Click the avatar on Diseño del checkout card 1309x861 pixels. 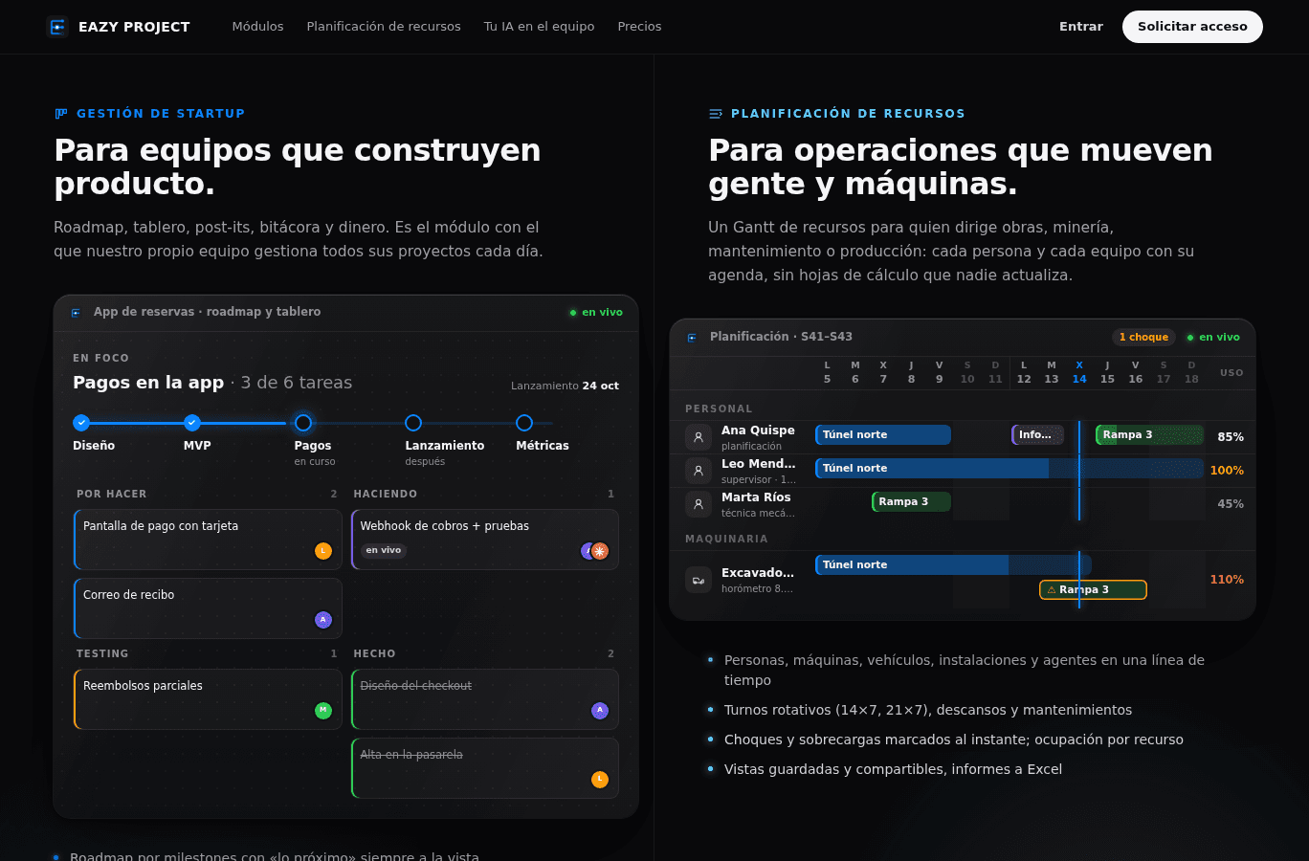(600, 711)
